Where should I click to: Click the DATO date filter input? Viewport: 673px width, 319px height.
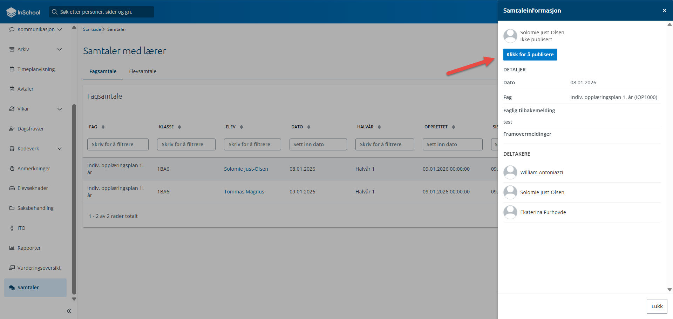click(x=318, y=144)
